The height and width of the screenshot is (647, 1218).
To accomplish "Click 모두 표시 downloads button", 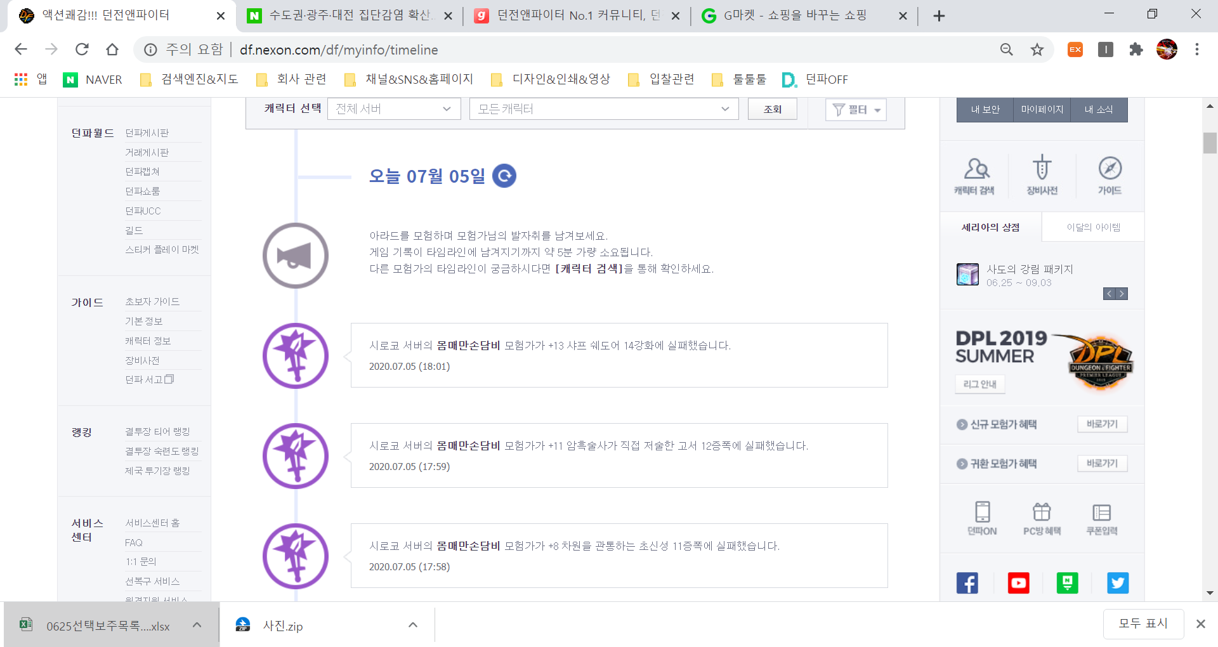I will pos(1143,624).
